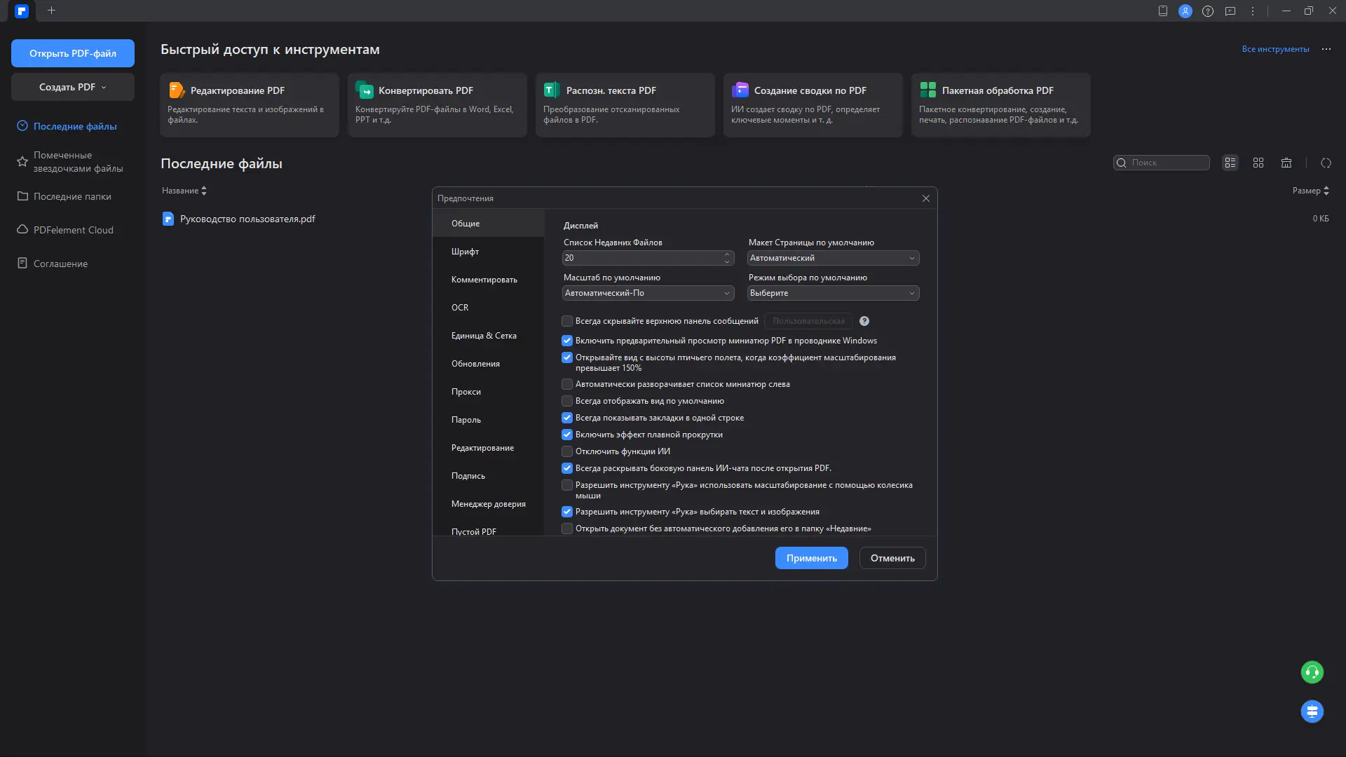The height and width of the screenshot is (757, 1346).
Task: Check Всегда отображать вид по умолчанию
Action: click(x=567, y=401)
